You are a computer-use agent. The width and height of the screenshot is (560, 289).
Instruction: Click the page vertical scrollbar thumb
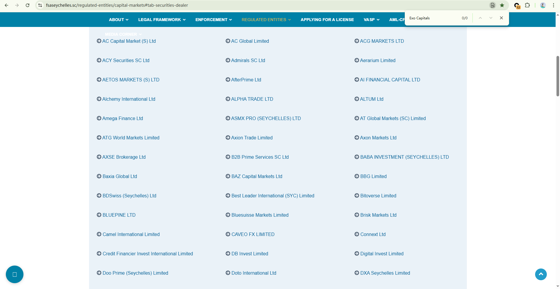(x=558, y=76)
